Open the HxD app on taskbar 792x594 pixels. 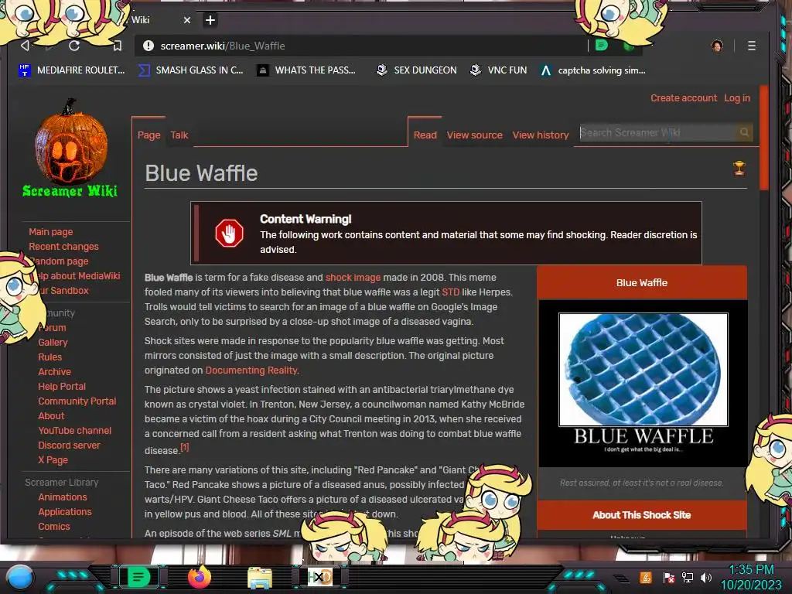click(x=319, y=577)
